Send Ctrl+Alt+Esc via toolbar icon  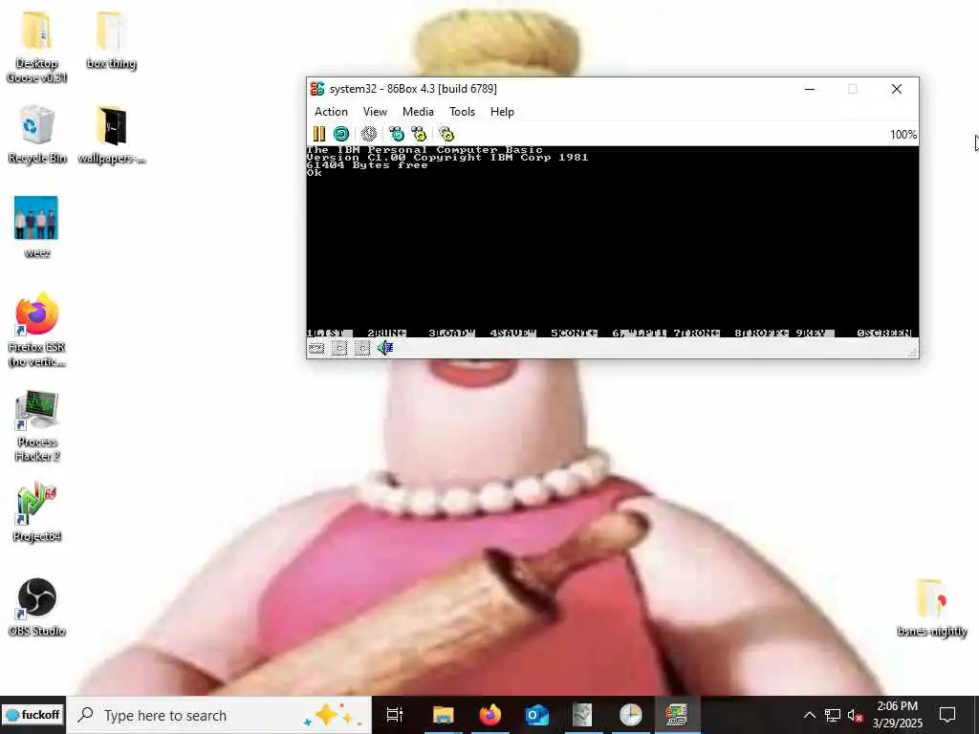pyautogui.click(x=419, y=134)
